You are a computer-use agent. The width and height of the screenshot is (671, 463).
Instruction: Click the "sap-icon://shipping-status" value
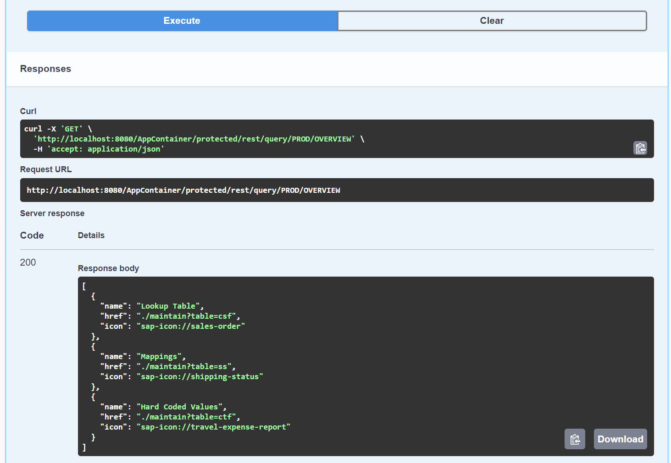200,376
